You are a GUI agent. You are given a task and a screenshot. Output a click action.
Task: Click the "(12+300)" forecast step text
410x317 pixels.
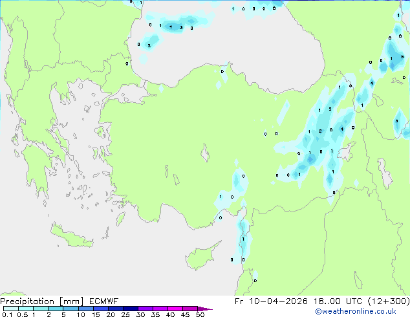pyautogui.click(x=389, y=301)
